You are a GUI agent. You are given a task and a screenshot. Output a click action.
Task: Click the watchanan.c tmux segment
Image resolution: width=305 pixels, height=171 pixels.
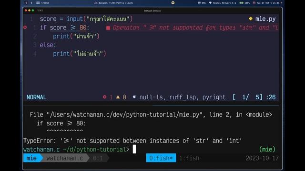click(x=65, y=158)
